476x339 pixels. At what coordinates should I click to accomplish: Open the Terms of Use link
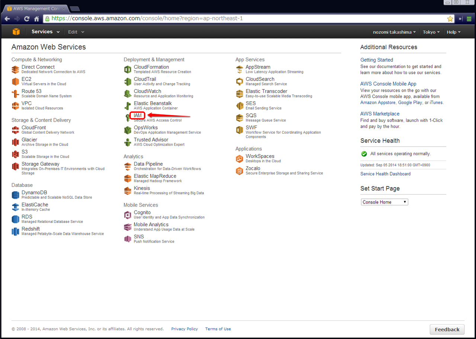(x=218, y=329)
